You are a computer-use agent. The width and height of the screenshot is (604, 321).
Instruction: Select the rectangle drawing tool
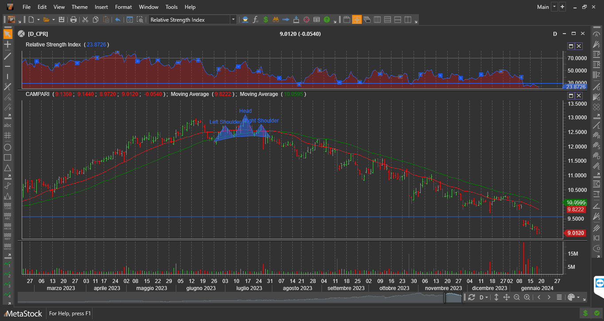(7, 157)
